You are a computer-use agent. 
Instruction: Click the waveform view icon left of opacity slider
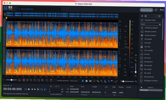(x=4, y=80)
